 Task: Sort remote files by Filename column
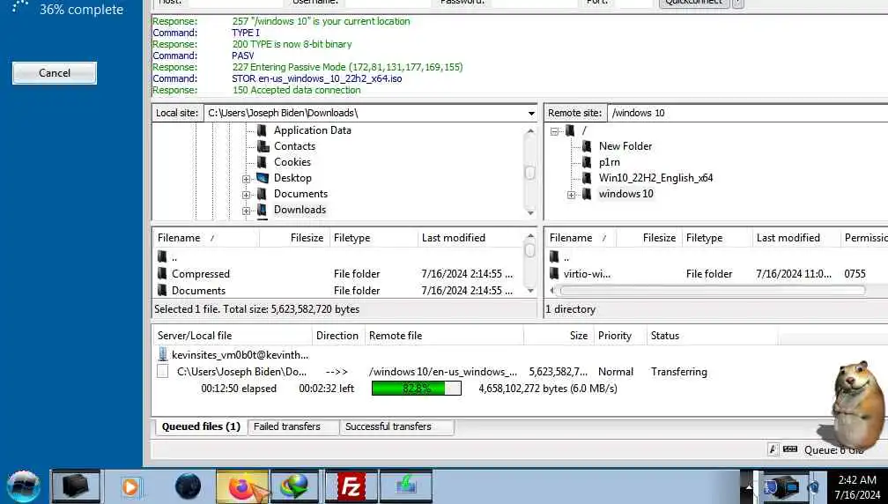pyautogui.click(x=581, y=238)
